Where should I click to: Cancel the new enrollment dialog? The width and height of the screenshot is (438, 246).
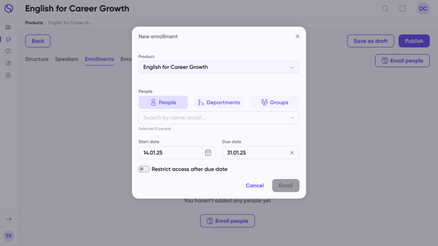click(x=255, y=185)
